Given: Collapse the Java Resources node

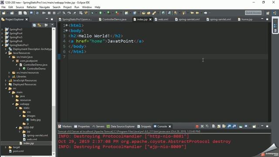Looking at the screenshot, I should [x=6, y=53].
